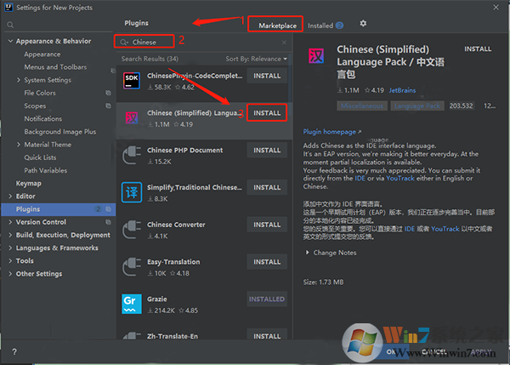The image size is (510, 365).
Task: Open Path Variables settings
Action: coord(46,170)
